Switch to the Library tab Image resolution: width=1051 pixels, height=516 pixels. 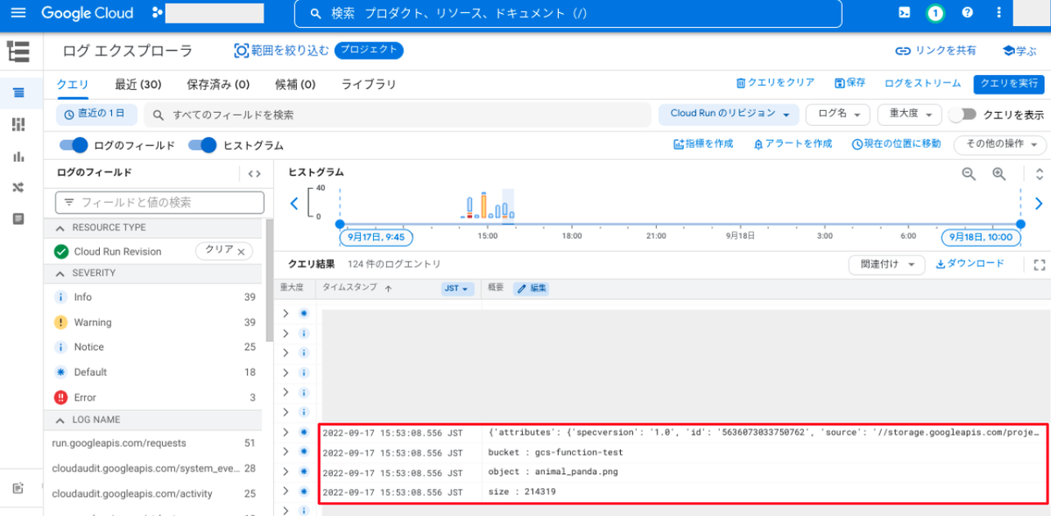tap(369, 84)
